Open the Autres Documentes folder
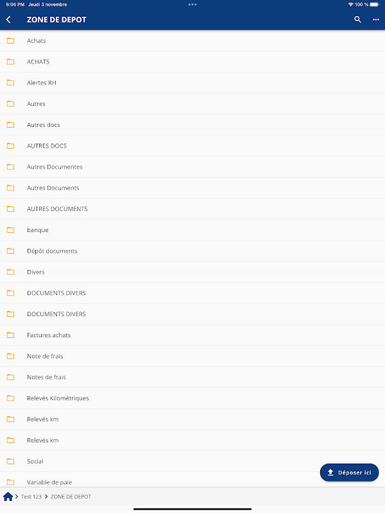Image resolution: width=385 pixels, height=513 pixels. (193, 167)
